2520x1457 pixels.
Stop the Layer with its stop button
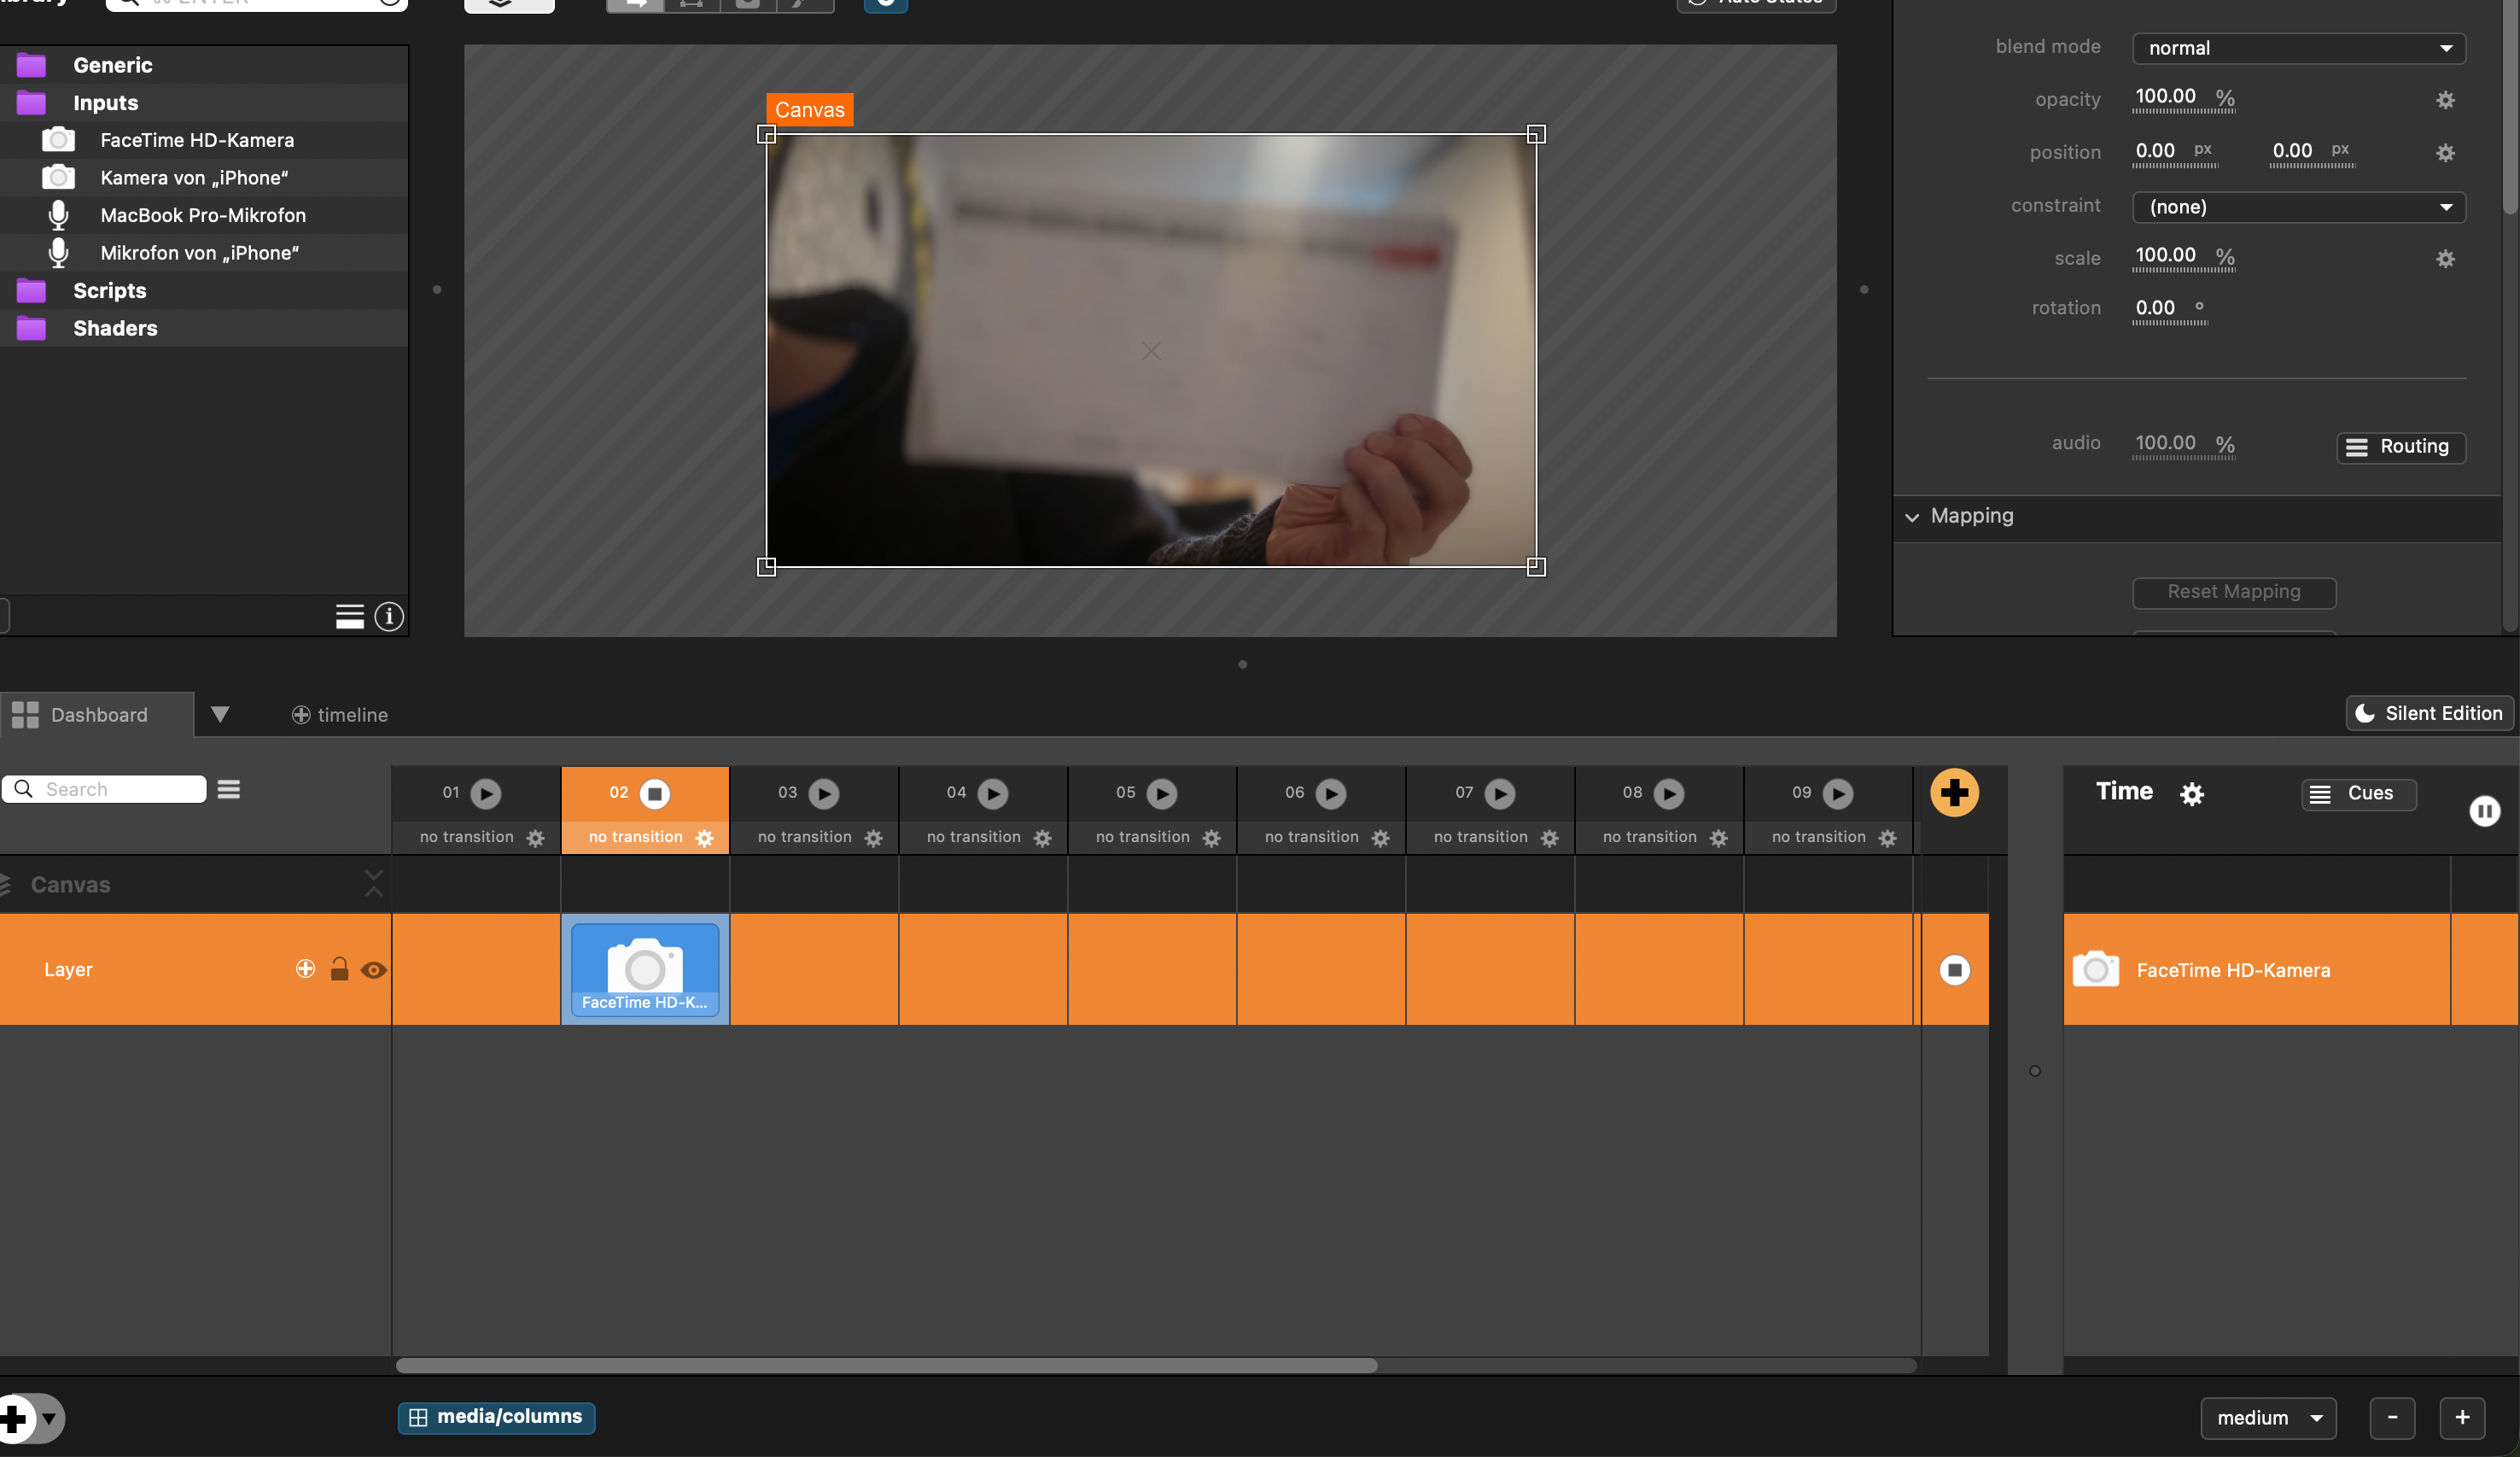[1954, 969]
